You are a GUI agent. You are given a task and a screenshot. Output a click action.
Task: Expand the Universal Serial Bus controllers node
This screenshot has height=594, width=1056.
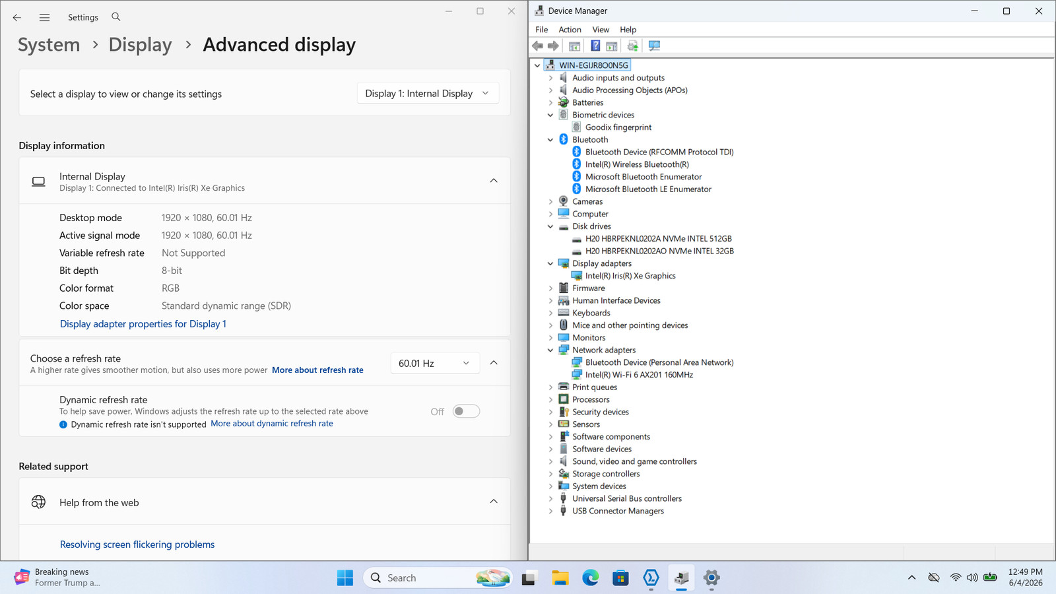[x=550, y=499]
